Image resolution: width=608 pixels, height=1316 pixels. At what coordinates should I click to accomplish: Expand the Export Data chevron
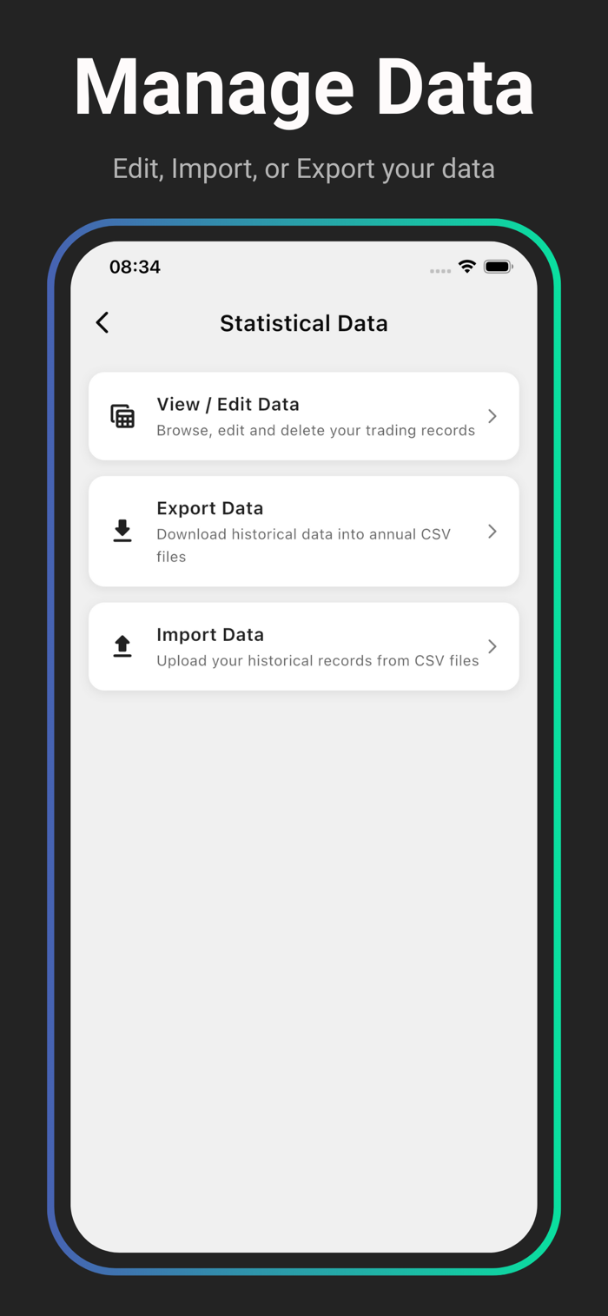coord(492,531)
